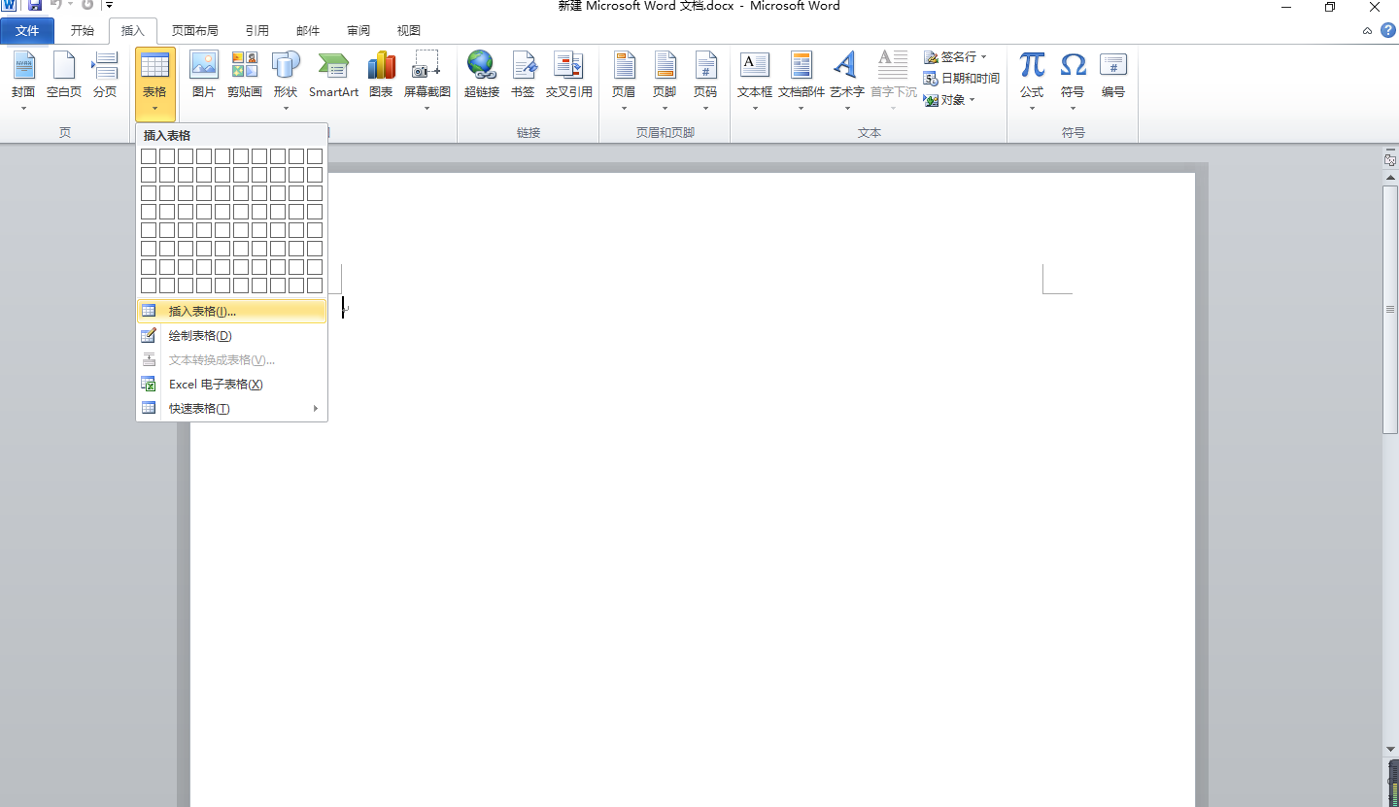Open the 公式 equation gallery
Image resolution: width=1399 pixels, height=807 pixels.
pos(1032,81)
